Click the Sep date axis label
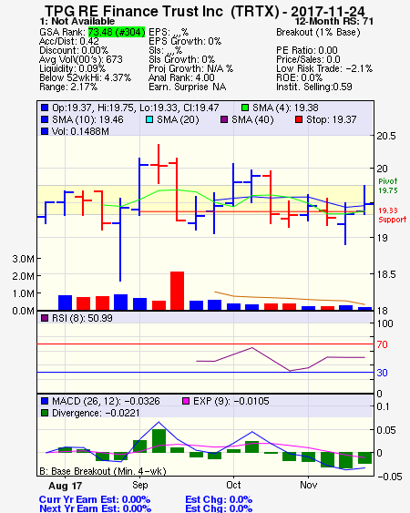The width and height of the screenshot is (410, 513). click(x=140, y=485)
